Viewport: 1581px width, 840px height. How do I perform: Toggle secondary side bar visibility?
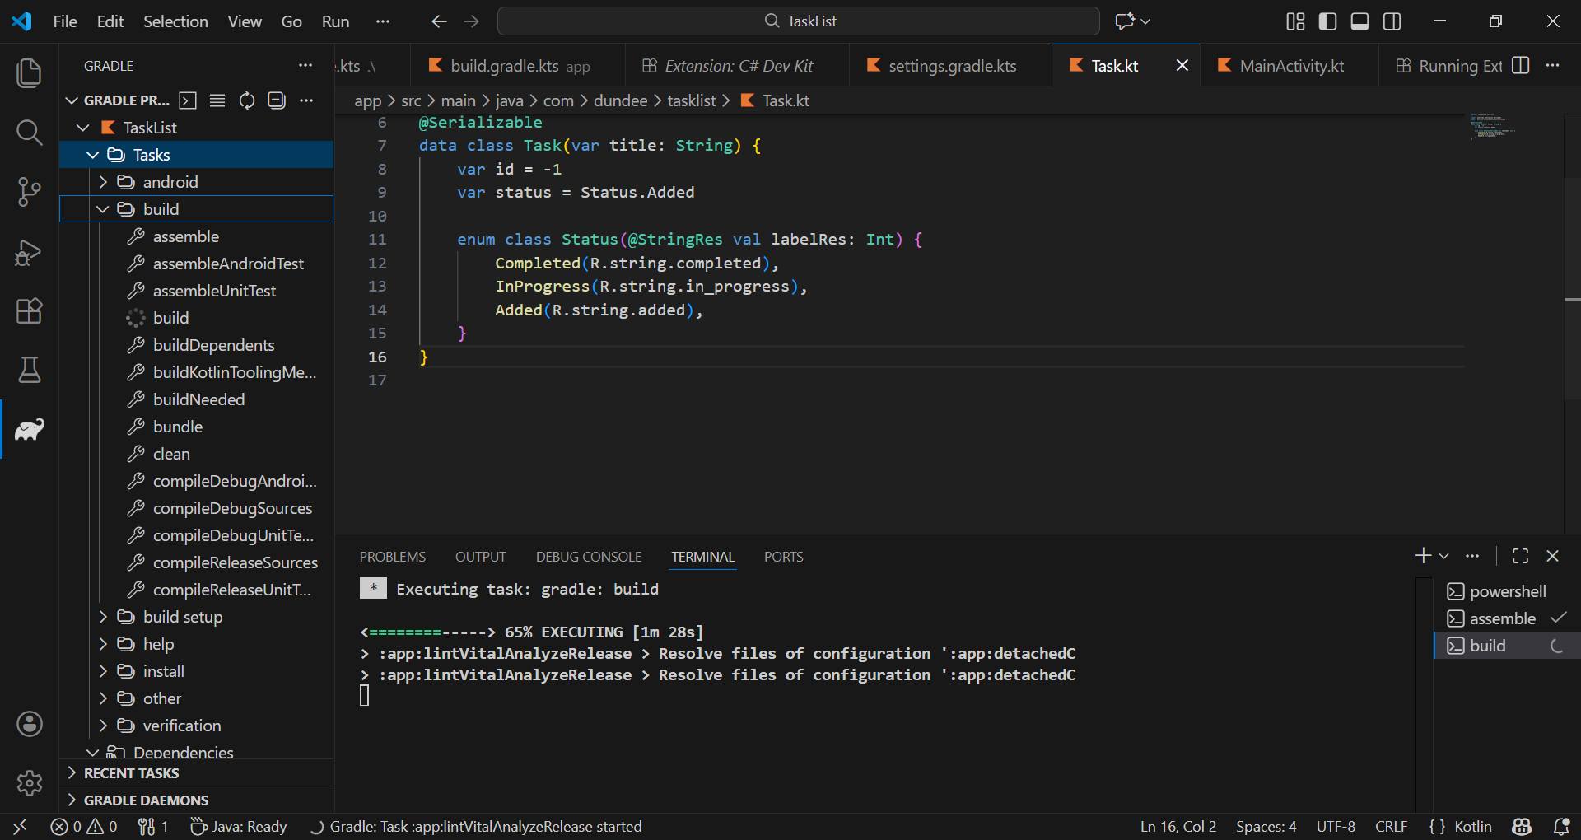[1392, 21]
